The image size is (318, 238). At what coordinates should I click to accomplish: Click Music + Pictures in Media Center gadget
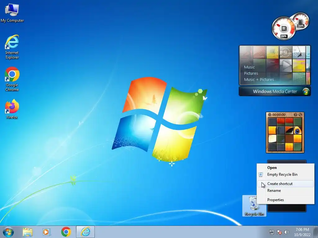[x=259, y=80]
